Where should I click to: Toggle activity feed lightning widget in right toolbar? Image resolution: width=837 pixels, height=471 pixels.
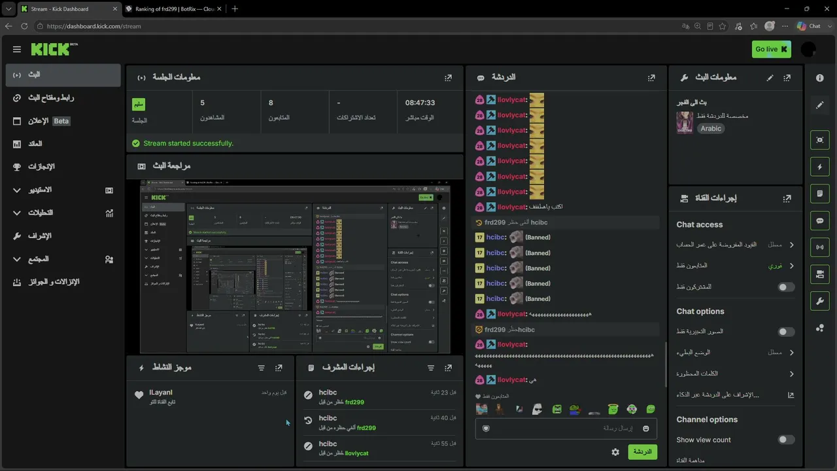(820, 167)
